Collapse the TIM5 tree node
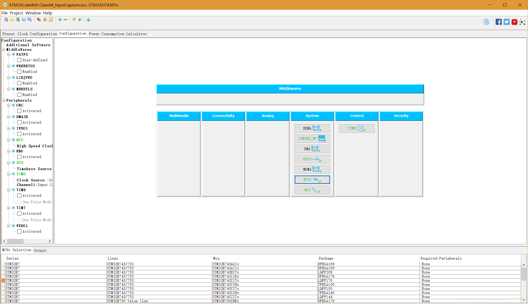This screenshot has height=304, width=528. tap(8, 174)
